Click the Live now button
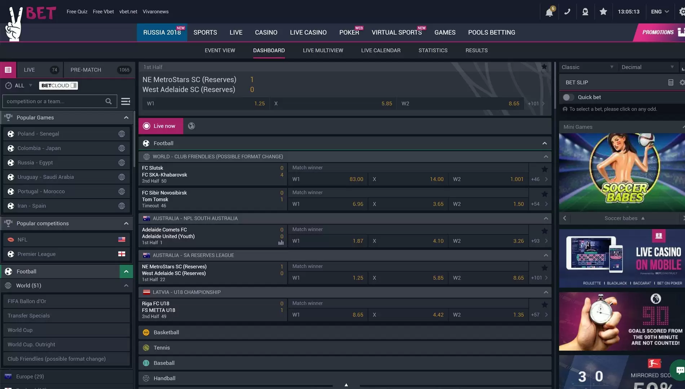 (161, 126)
